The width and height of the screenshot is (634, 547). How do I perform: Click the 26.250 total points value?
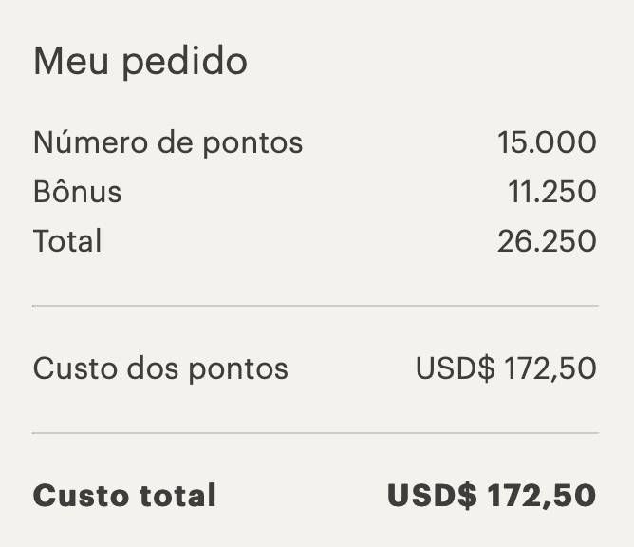click(547, 241)
